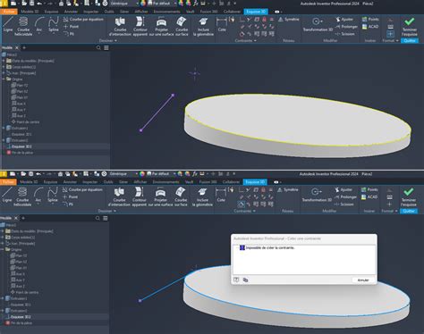Open Transformation 3D tool in lower ribbon
The image size is (424, 334).
coord(317,195)
